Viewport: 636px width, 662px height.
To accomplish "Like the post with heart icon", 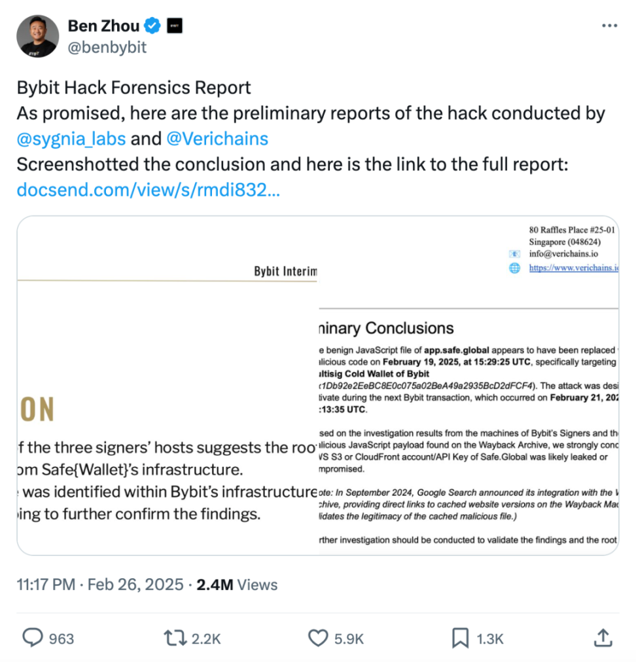I will tap(317, 638).
